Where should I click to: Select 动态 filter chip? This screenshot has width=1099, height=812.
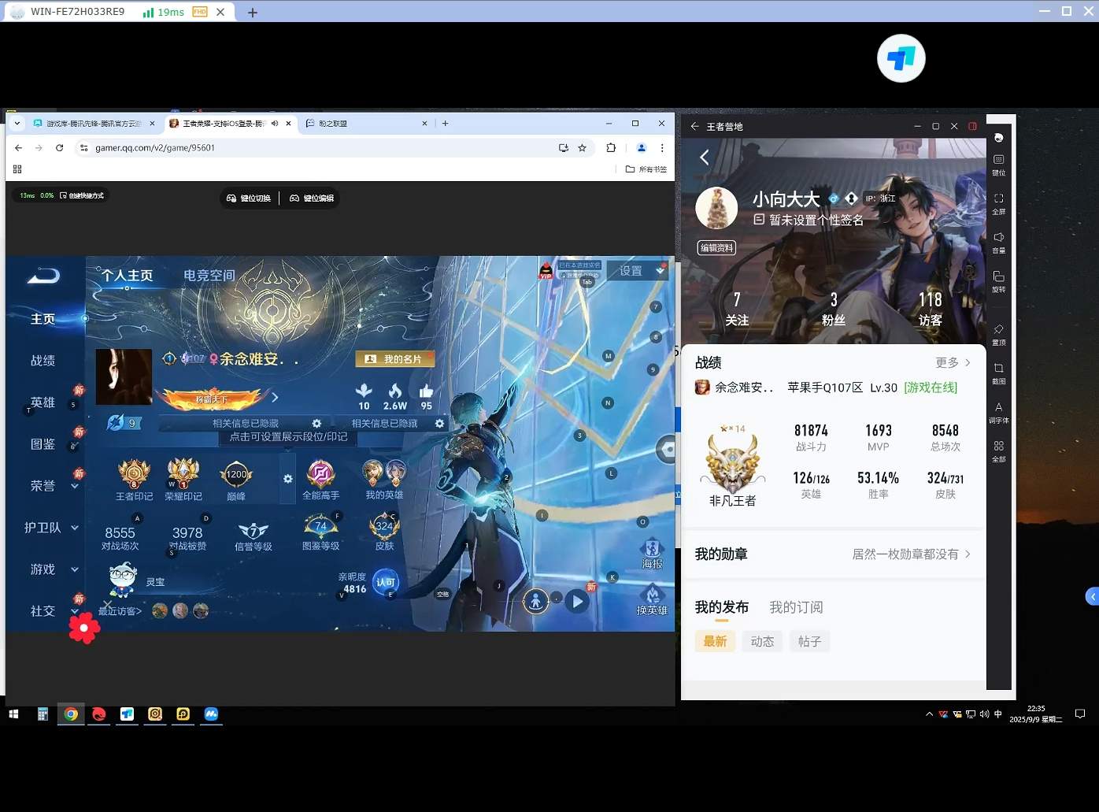(762, 641)
